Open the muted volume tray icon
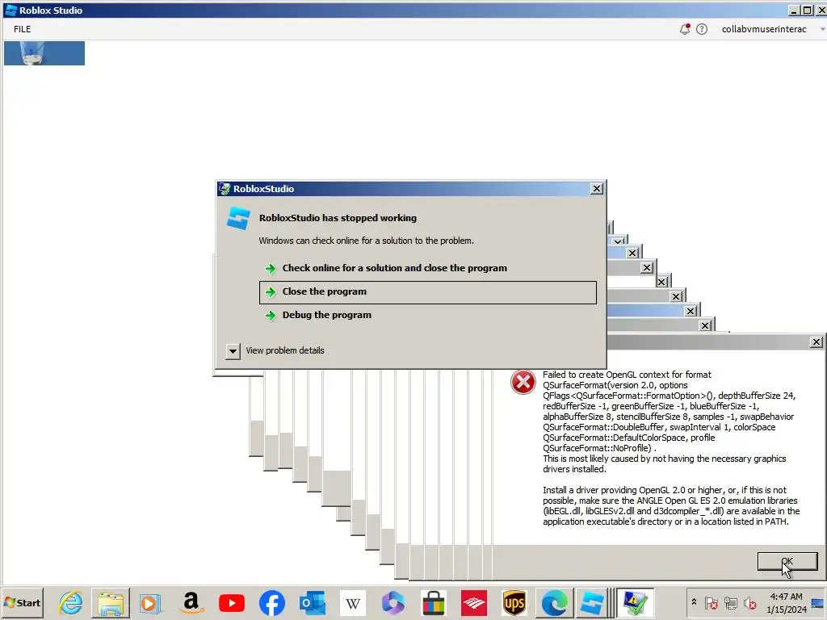This screenshot has height=620, width=827. 750,602
